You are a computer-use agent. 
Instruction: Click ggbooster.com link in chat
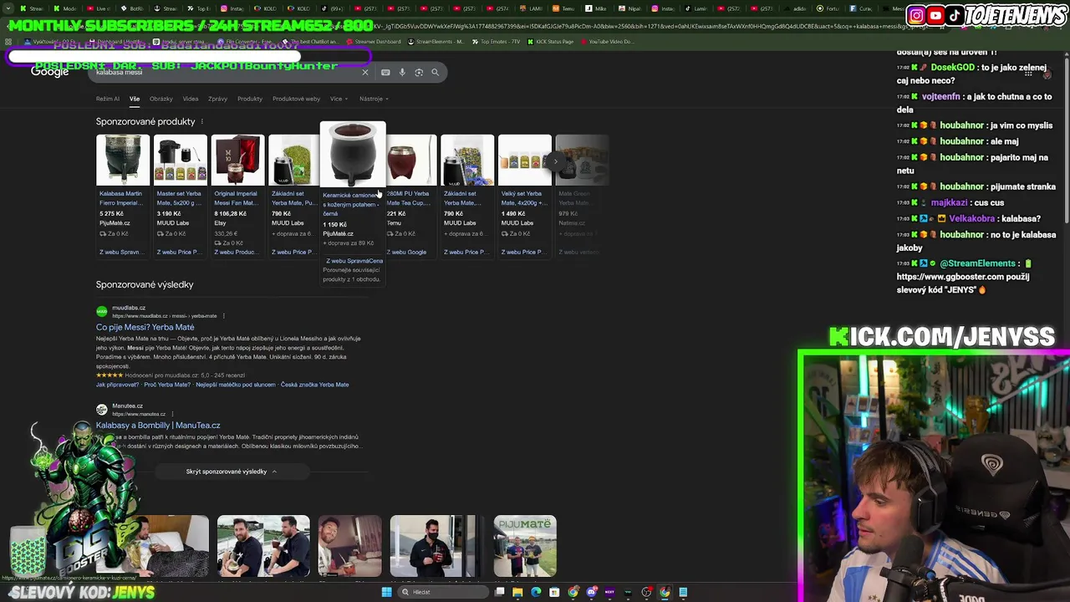[x=950, y=277]
